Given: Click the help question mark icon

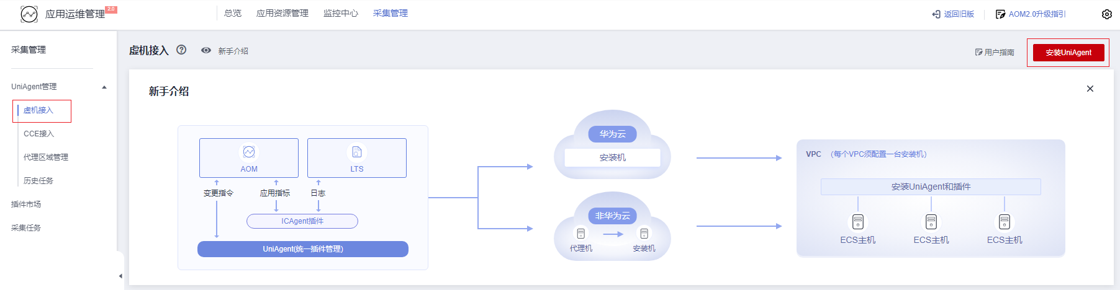Looking at the screenshot, I should [x=181, y=50].
